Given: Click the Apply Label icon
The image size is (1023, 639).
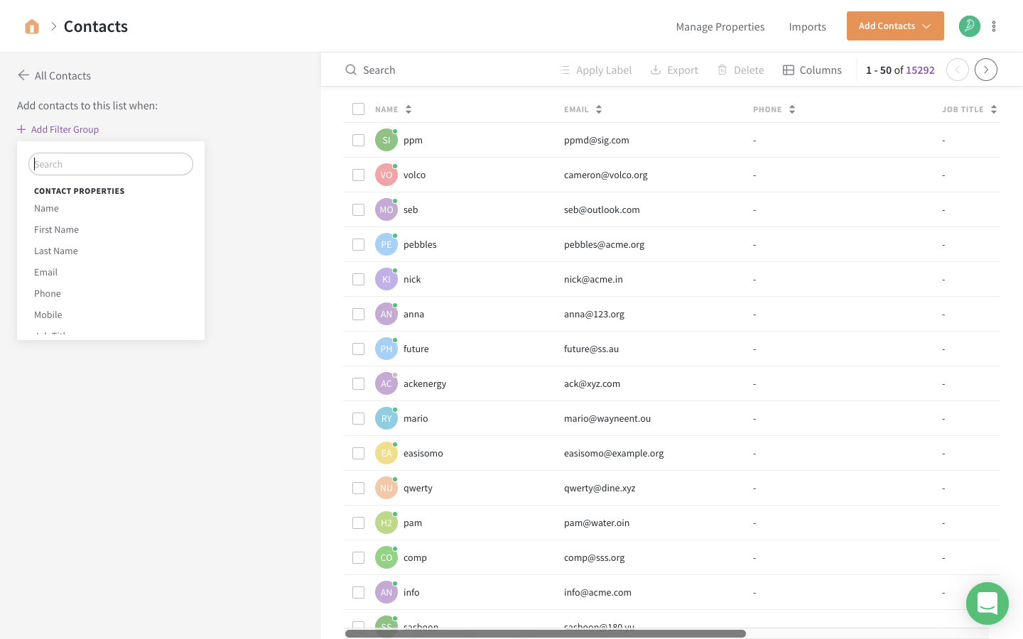Looking at the screenshot, I should point(565,70).
